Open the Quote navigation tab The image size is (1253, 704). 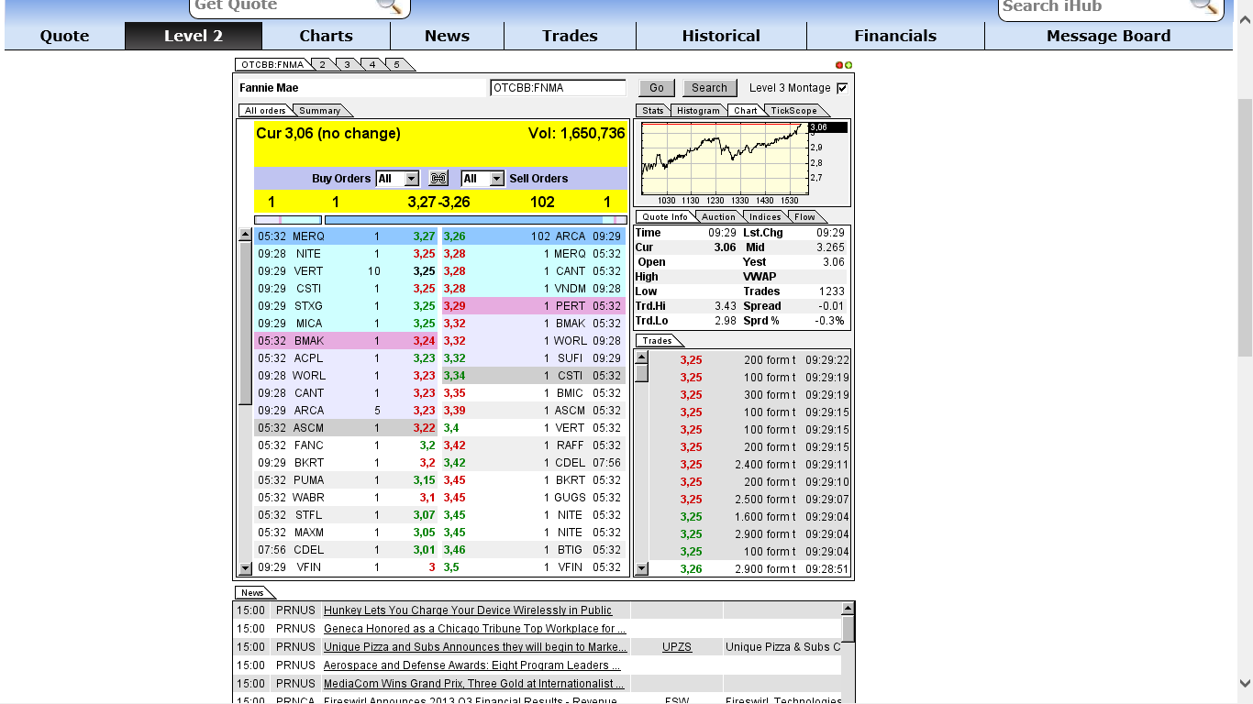tap(64, 36)
